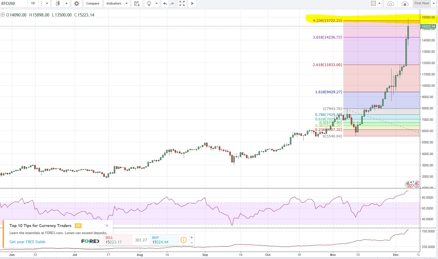Close the Forex currency traders ad
The width and height of the screenshot is (438, 259).
click(107, 226)
